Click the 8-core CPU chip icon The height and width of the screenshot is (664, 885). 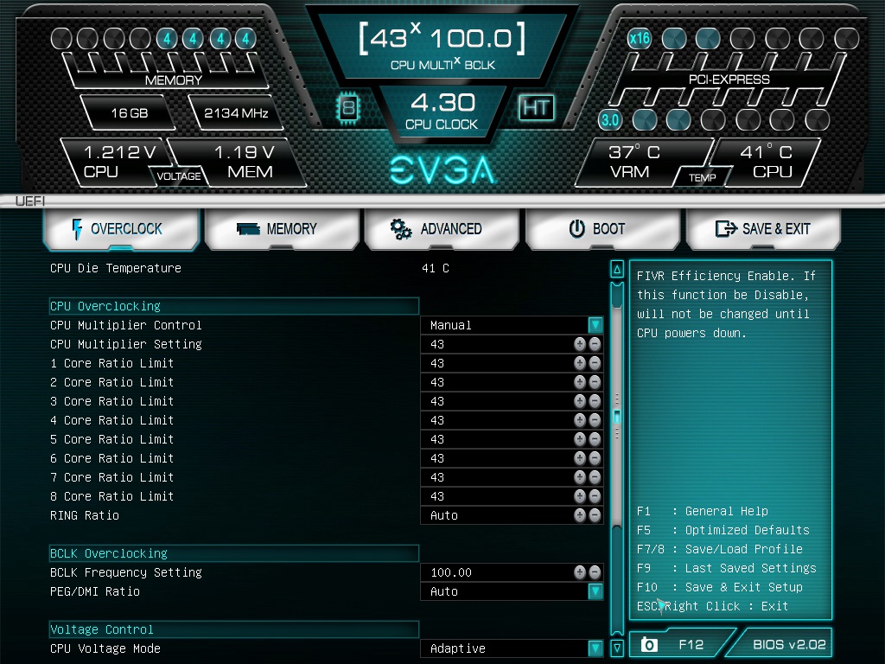pyautogui.click(x=349, y=107)
